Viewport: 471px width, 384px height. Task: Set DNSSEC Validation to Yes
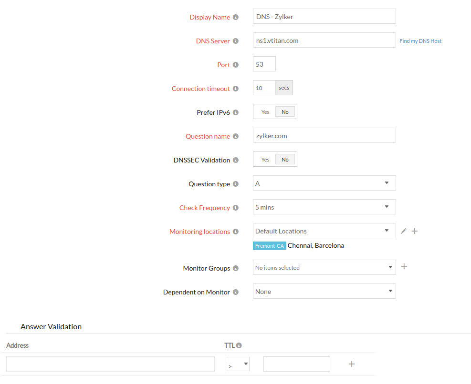click(x=265, y=160)
